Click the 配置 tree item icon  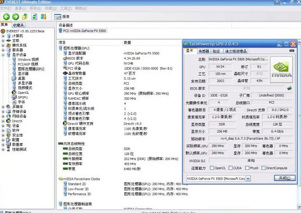coord(9,140)
